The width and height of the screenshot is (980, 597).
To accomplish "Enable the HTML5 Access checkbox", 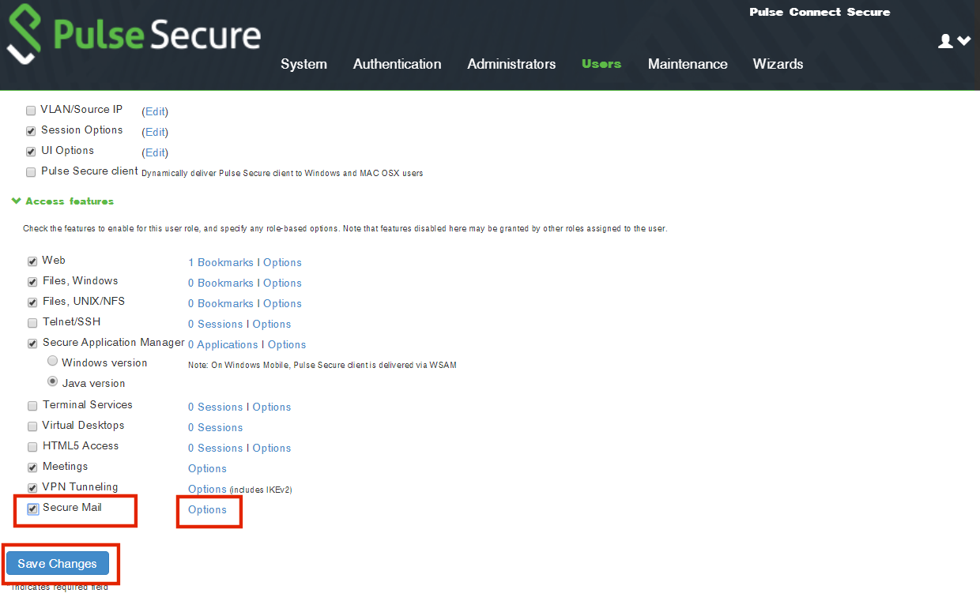I will pyautogui.click(x=32, y=447).
